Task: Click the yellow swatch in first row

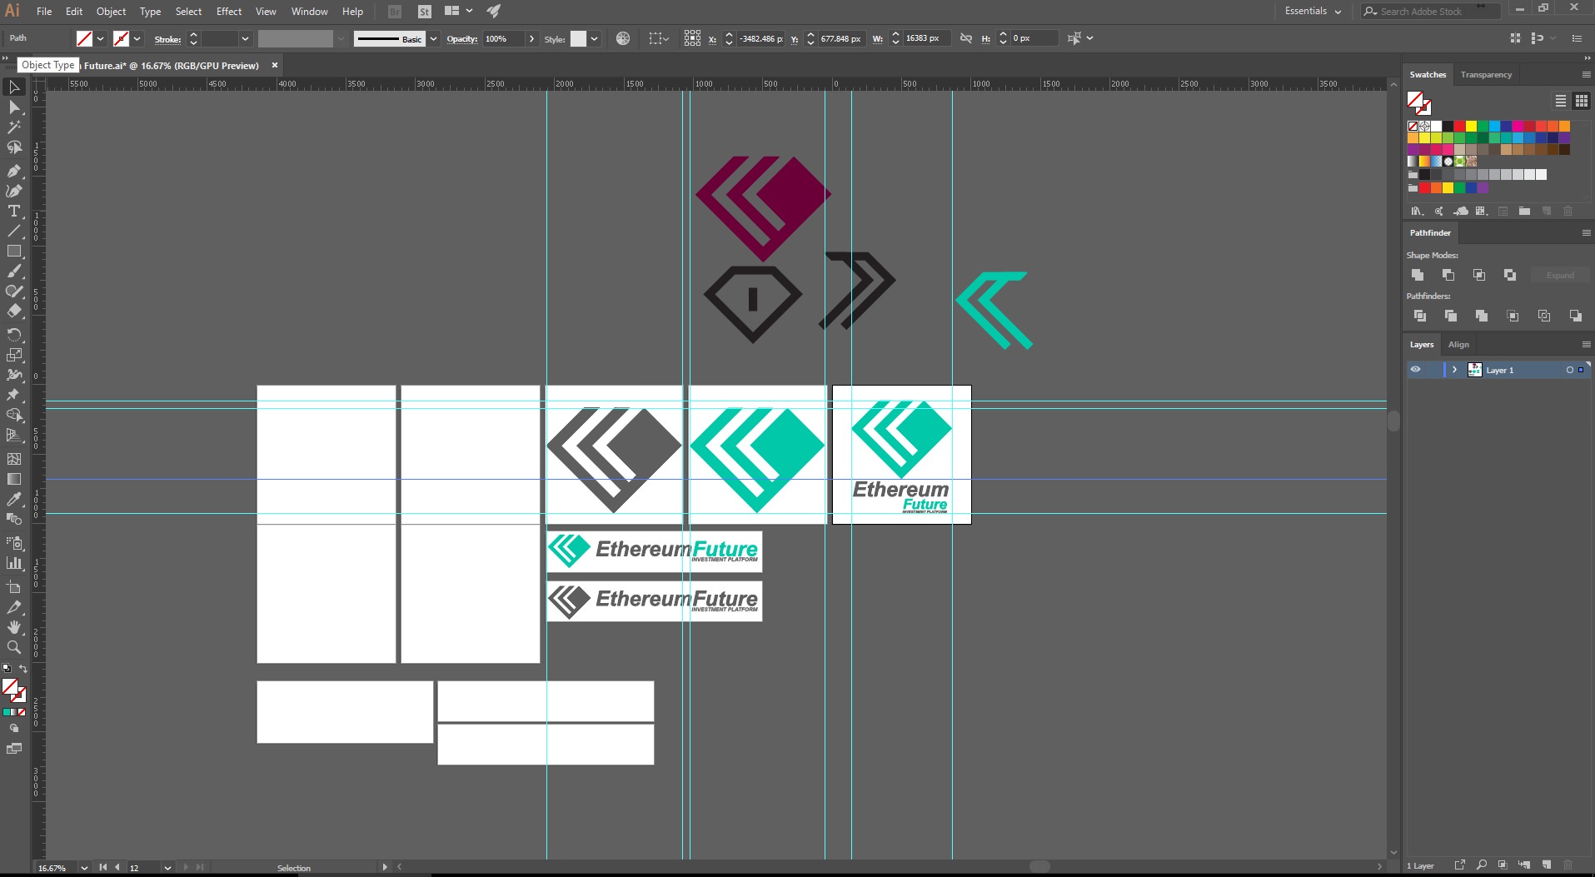Action: pos(1471,127)
